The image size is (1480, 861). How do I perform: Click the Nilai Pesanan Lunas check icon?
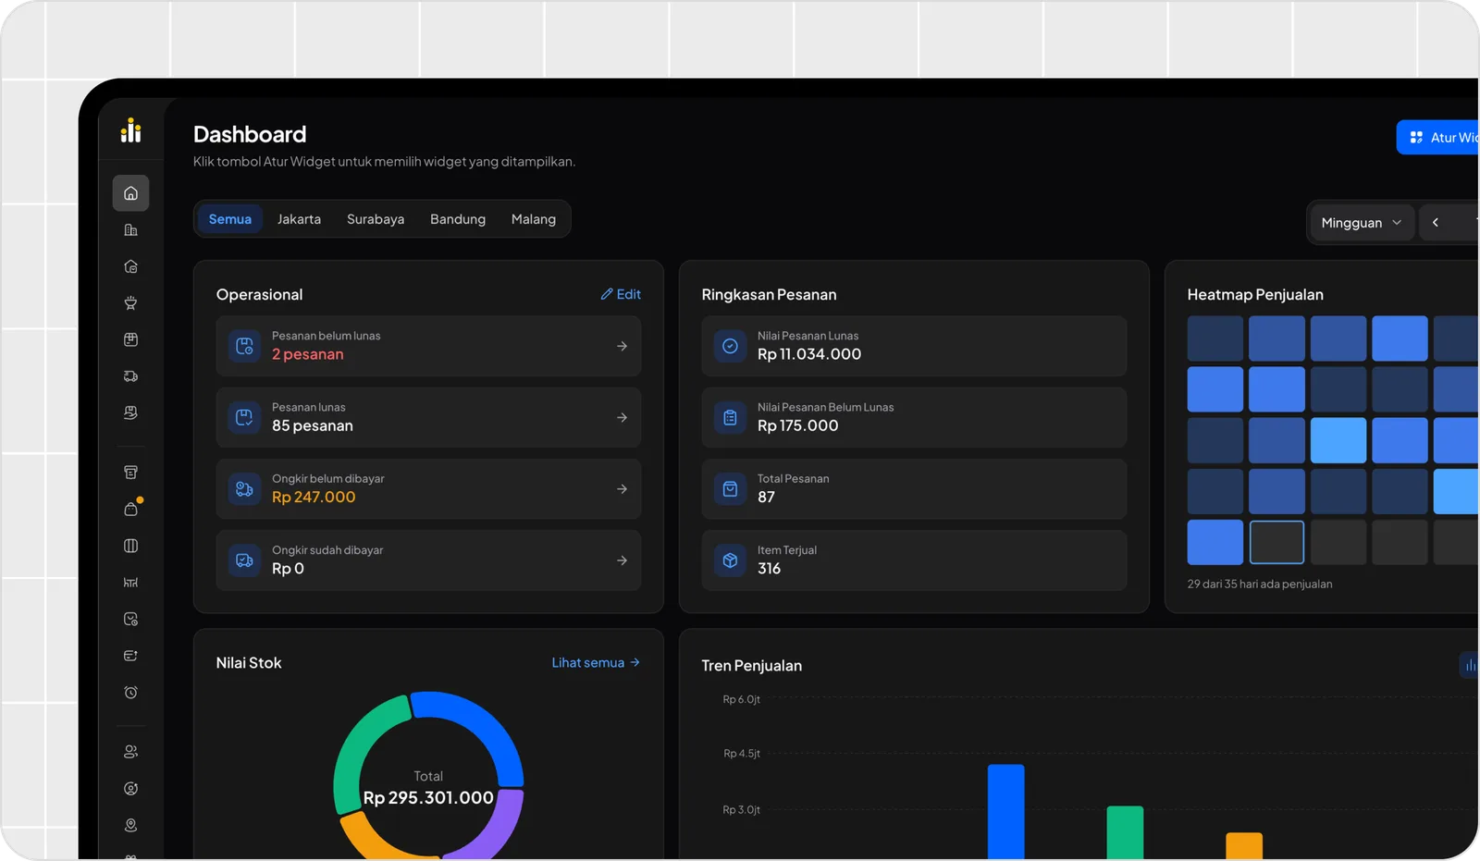[x=730, y=346]
